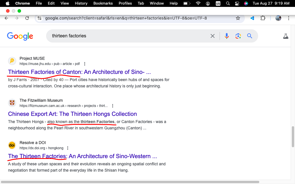
Task: Open Chinese Export Art Thirteen Hongs link
Action: coord(72,114)
